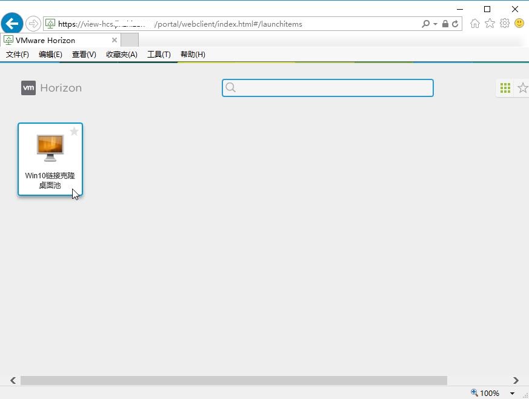Open a new browser tab
529x399 pixels.
pyautogui.click(x=129, y=39)
